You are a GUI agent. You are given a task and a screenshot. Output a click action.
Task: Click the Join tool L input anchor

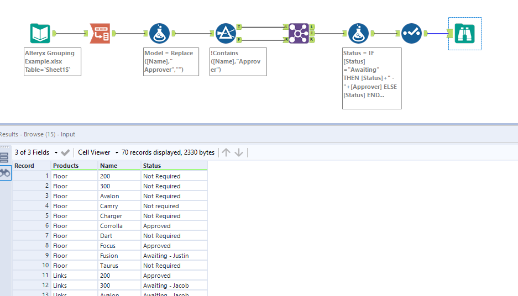[x=286, y=27]
